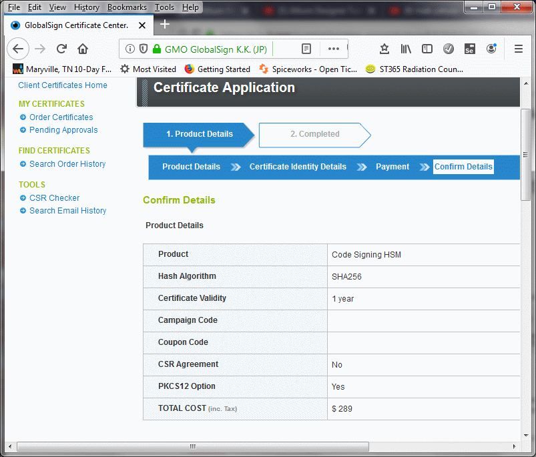Click the SHA256 hash algorithm value
The height and width of the screenshot is (457, 536).
(x=346, y=277)
